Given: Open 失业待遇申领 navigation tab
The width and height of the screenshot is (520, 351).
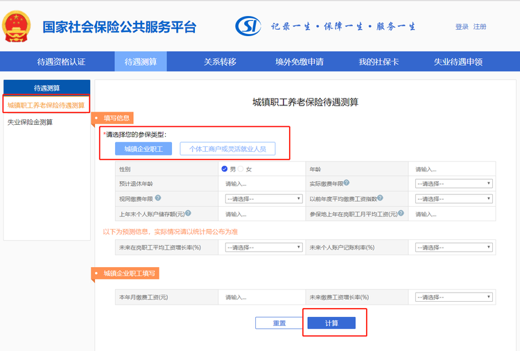Looking at the screenshot, I should tap(458, 62).
